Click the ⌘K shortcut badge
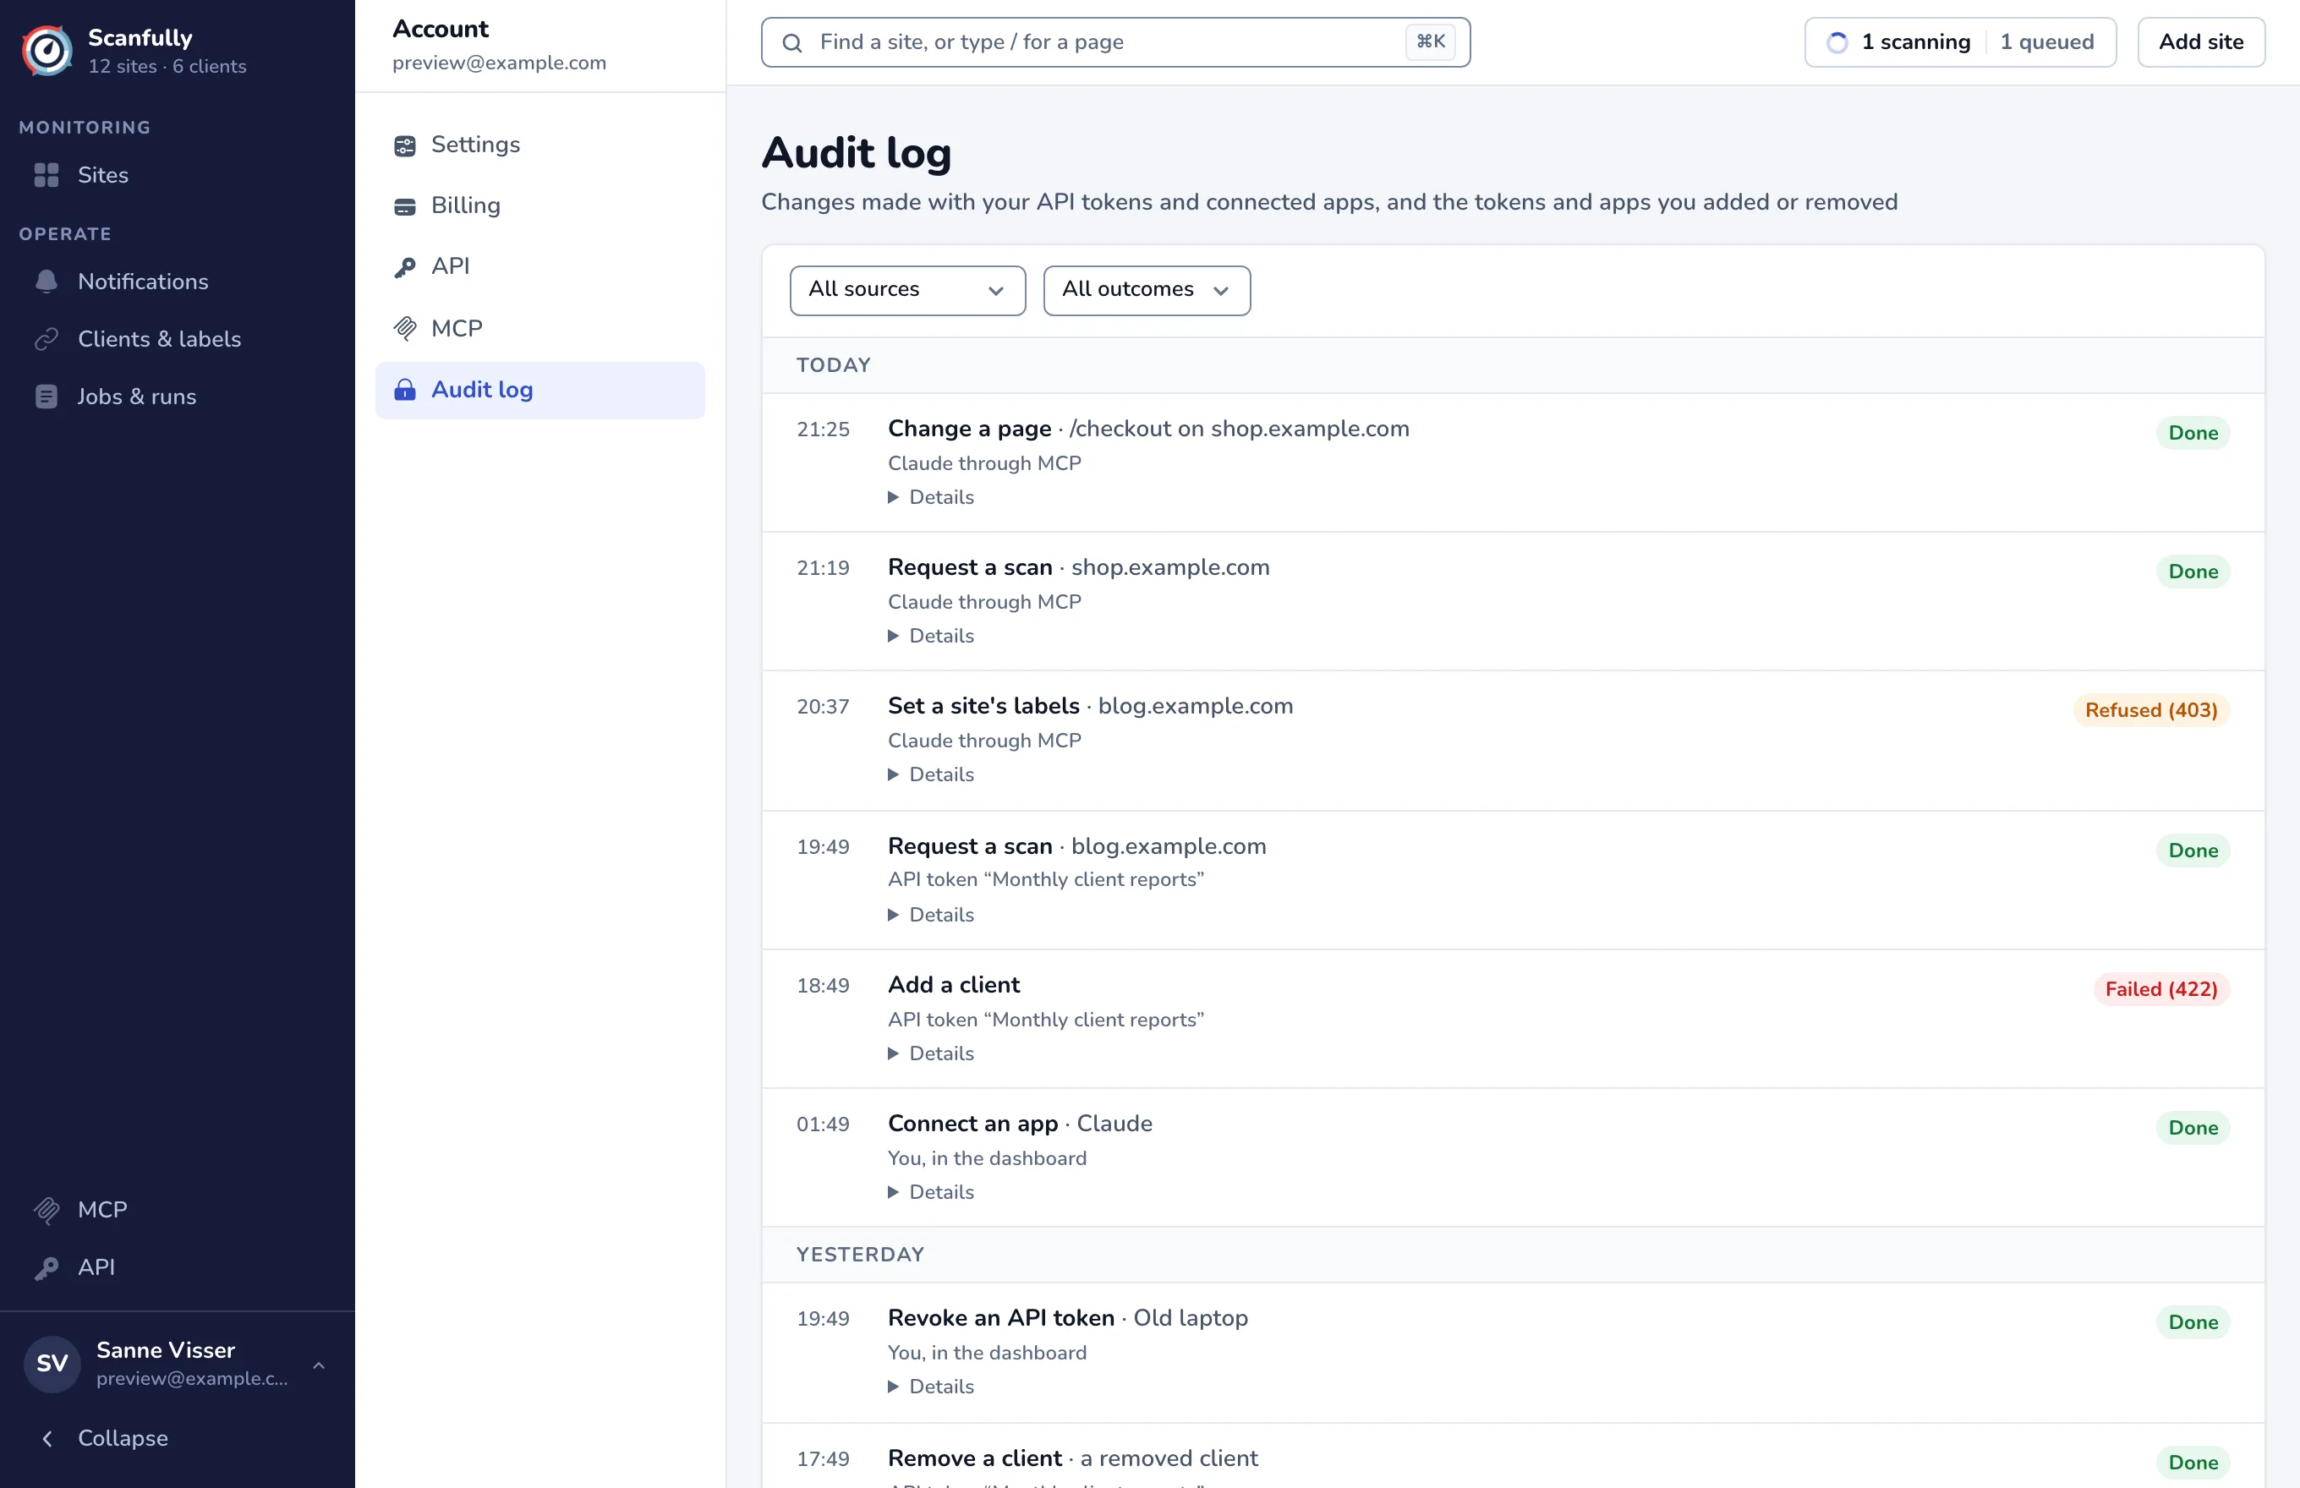 1432,41
